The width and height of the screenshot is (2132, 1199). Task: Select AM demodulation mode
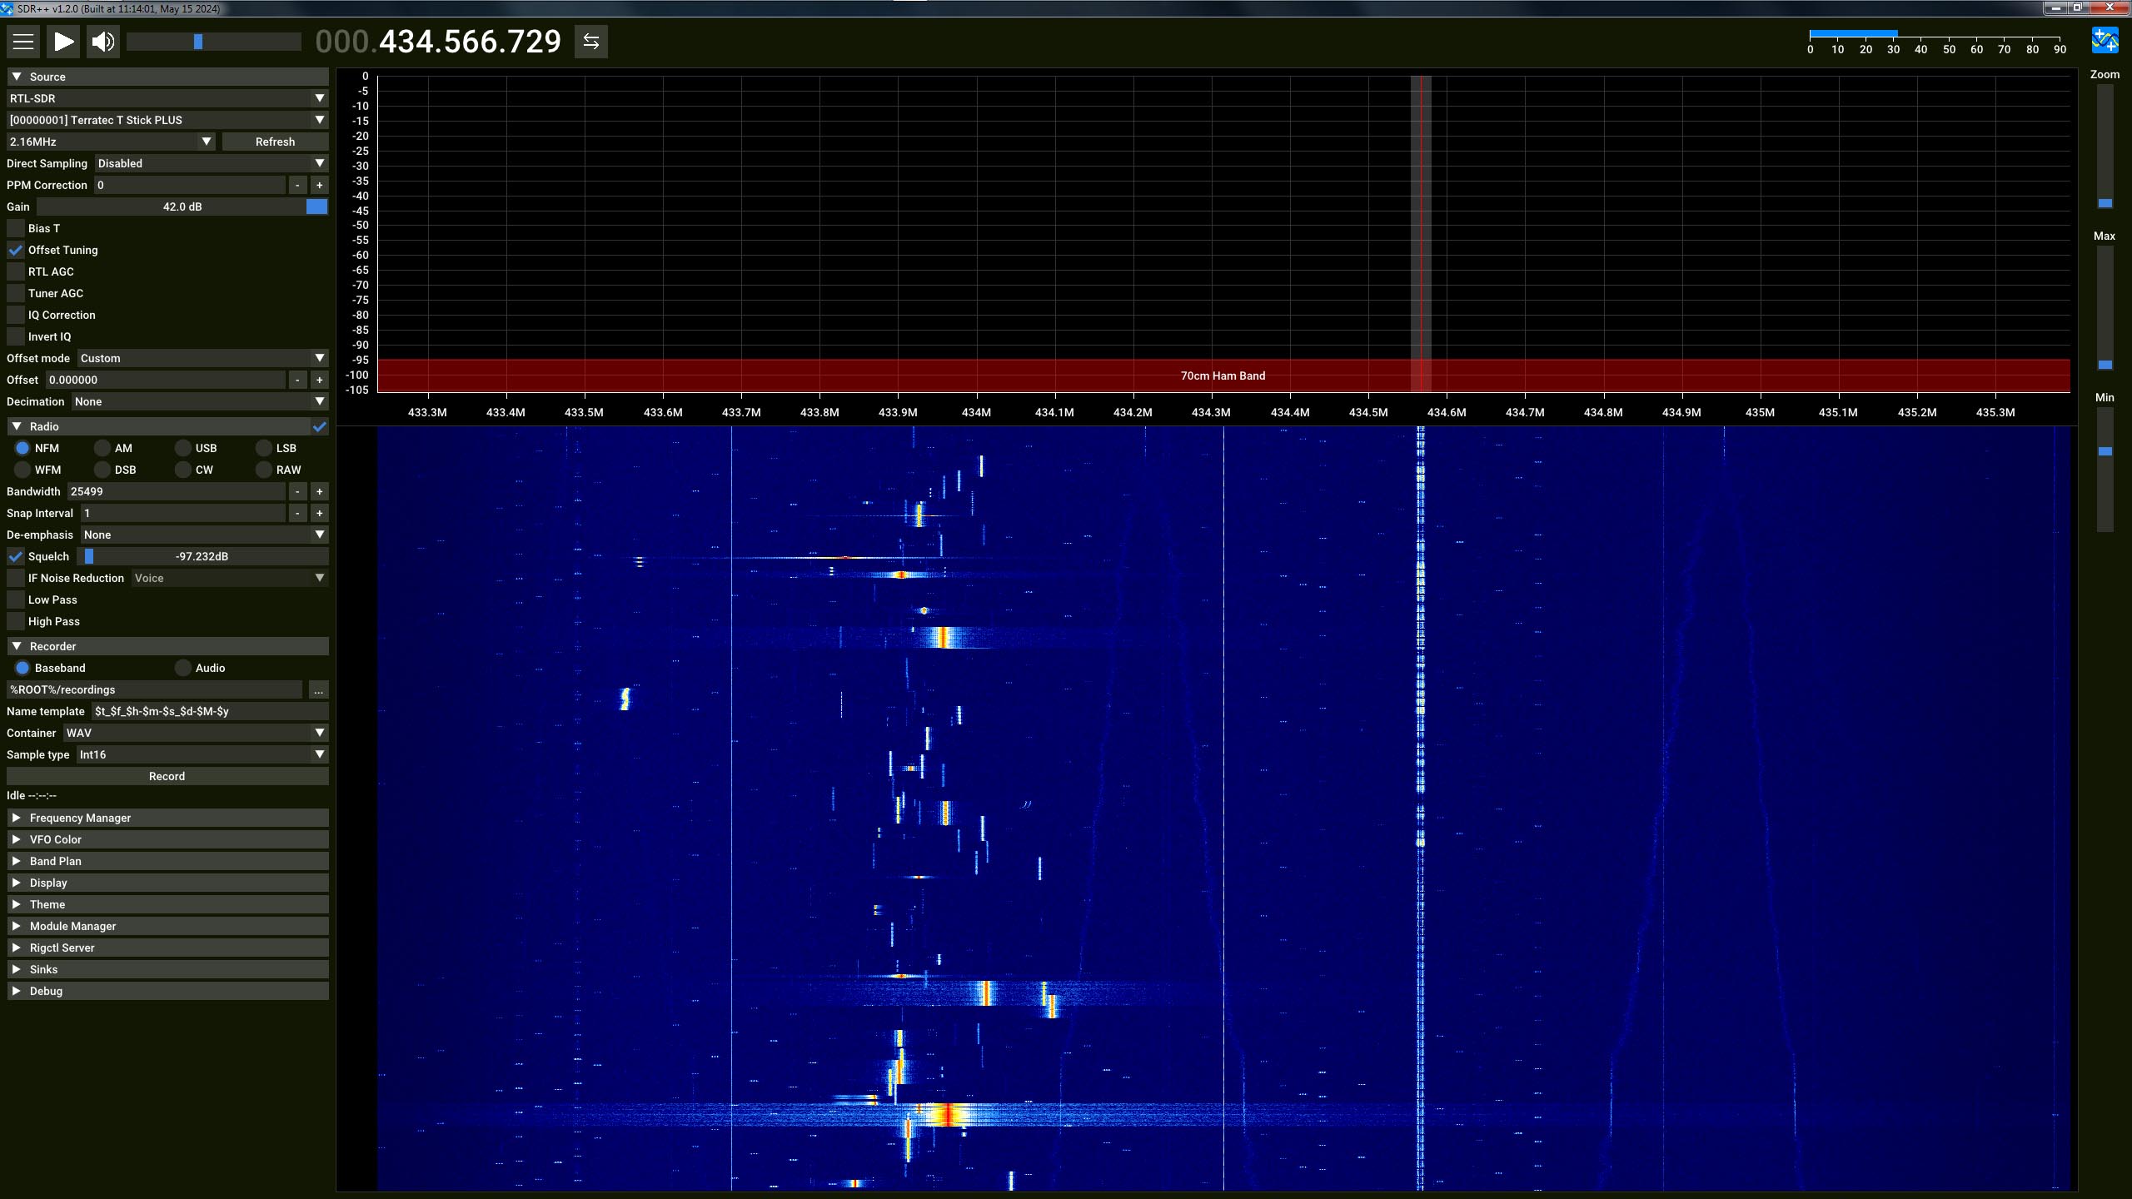(x=102, y=448)
